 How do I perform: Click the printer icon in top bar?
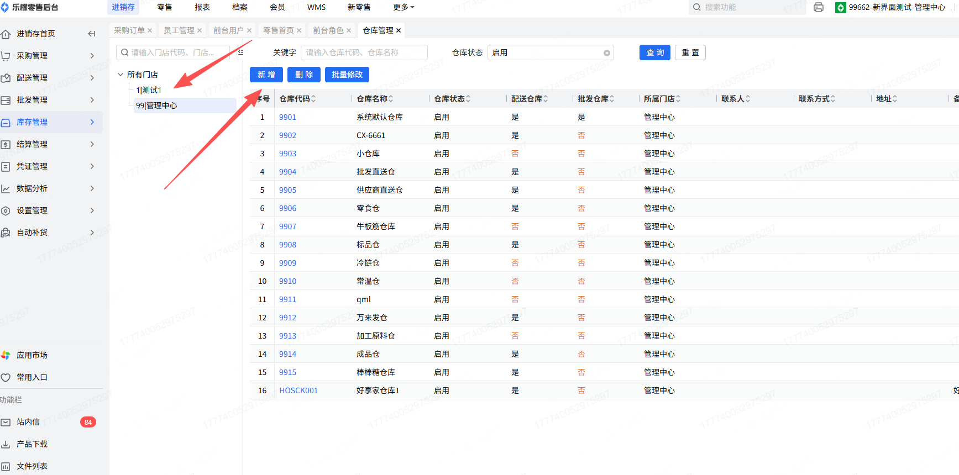(819, 7)
